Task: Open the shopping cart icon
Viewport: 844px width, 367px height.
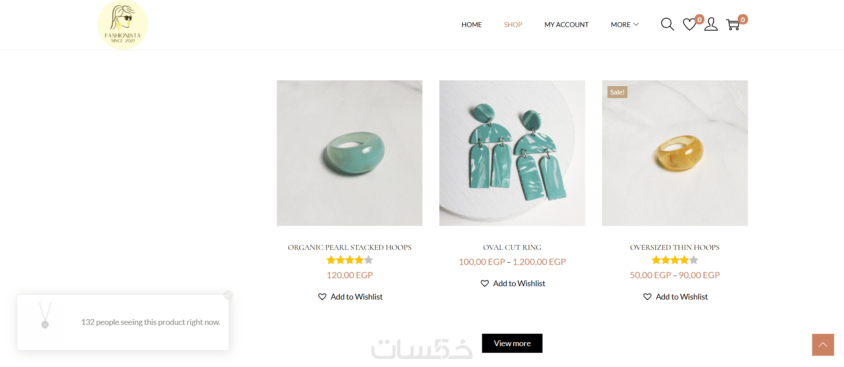Action: coord(733,24)
